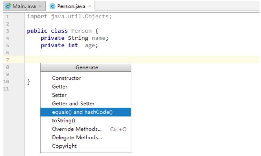Open Delegate Methods... option
This screenshot has height=156, width=261.
[x=86, y=138]
